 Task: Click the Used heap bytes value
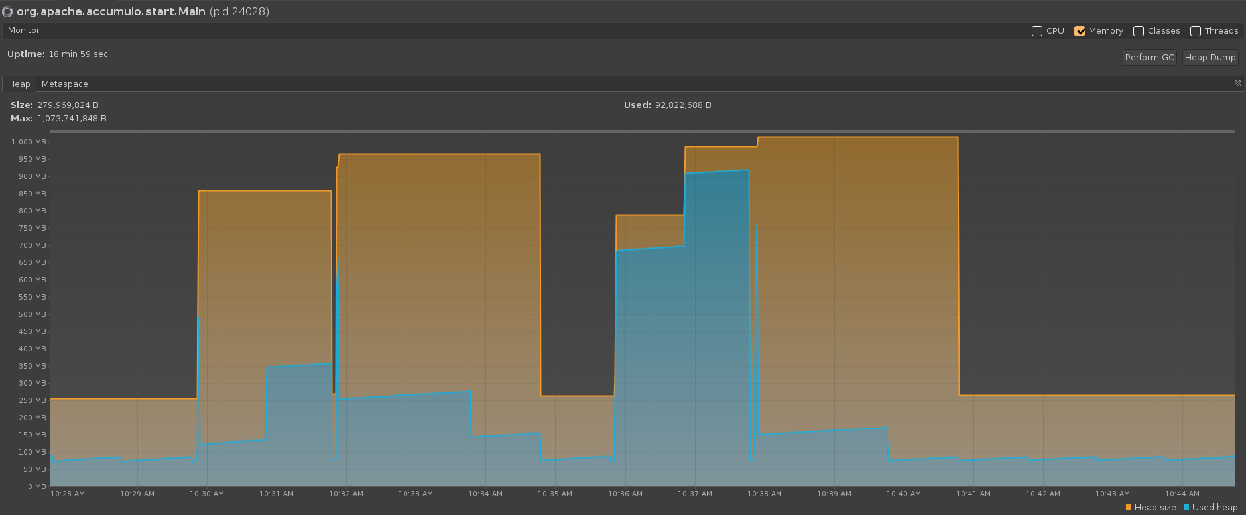click(x=683, y=105)
